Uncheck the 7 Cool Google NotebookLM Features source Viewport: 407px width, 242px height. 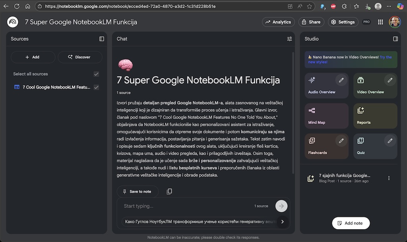click(x=96, y=87)
